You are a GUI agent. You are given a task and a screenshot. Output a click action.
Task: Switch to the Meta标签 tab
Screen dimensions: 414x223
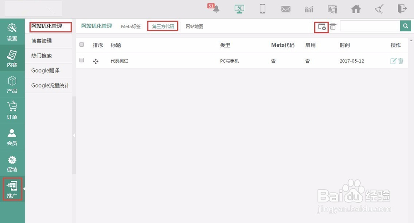pos(131,26)
